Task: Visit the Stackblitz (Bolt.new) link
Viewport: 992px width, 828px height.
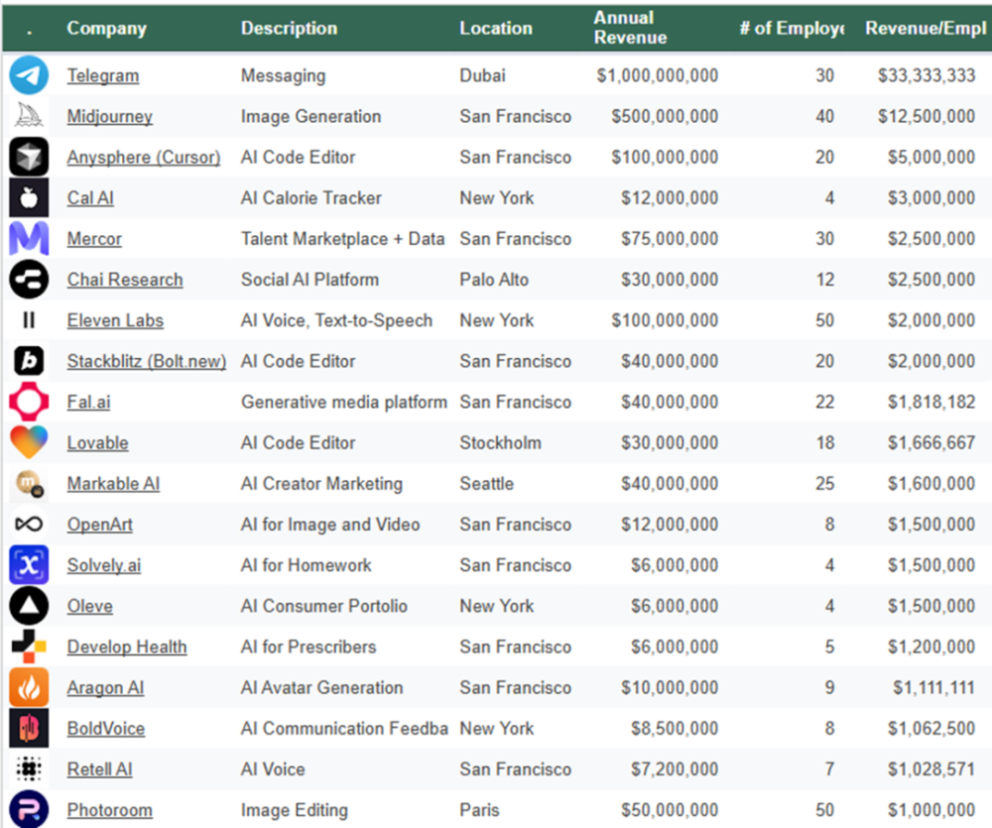Action: (147, 361)
